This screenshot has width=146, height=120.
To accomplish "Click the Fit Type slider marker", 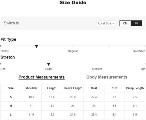I will pos(36,47).
